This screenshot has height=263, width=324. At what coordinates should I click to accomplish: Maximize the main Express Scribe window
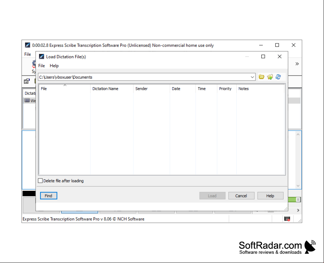pos(277,45)
